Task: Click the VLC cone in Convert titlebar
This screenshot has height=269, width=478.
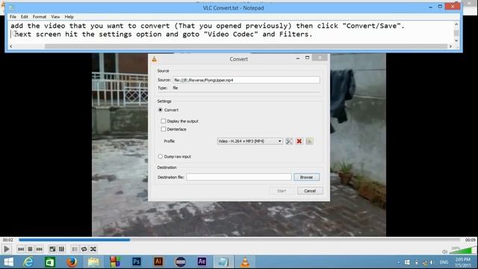Action: [155, 59]
